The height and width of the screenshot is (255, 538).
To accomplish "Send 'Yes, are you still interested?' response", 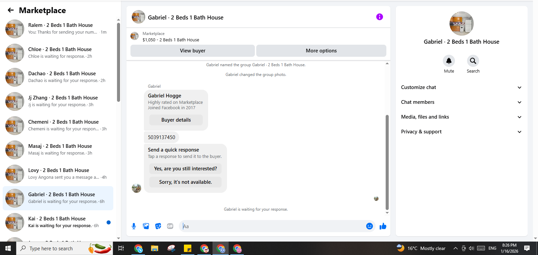I will (x=185, y=169).
